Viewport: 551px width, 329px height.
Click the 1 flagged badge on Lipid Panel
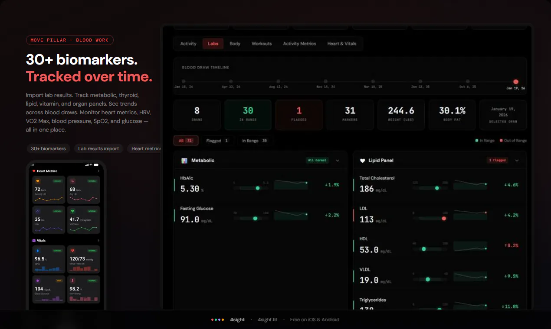click(x=497, y=161)
